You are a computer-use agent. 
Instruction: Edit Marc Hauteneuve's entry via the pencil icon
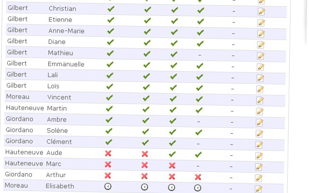[259, 166]
